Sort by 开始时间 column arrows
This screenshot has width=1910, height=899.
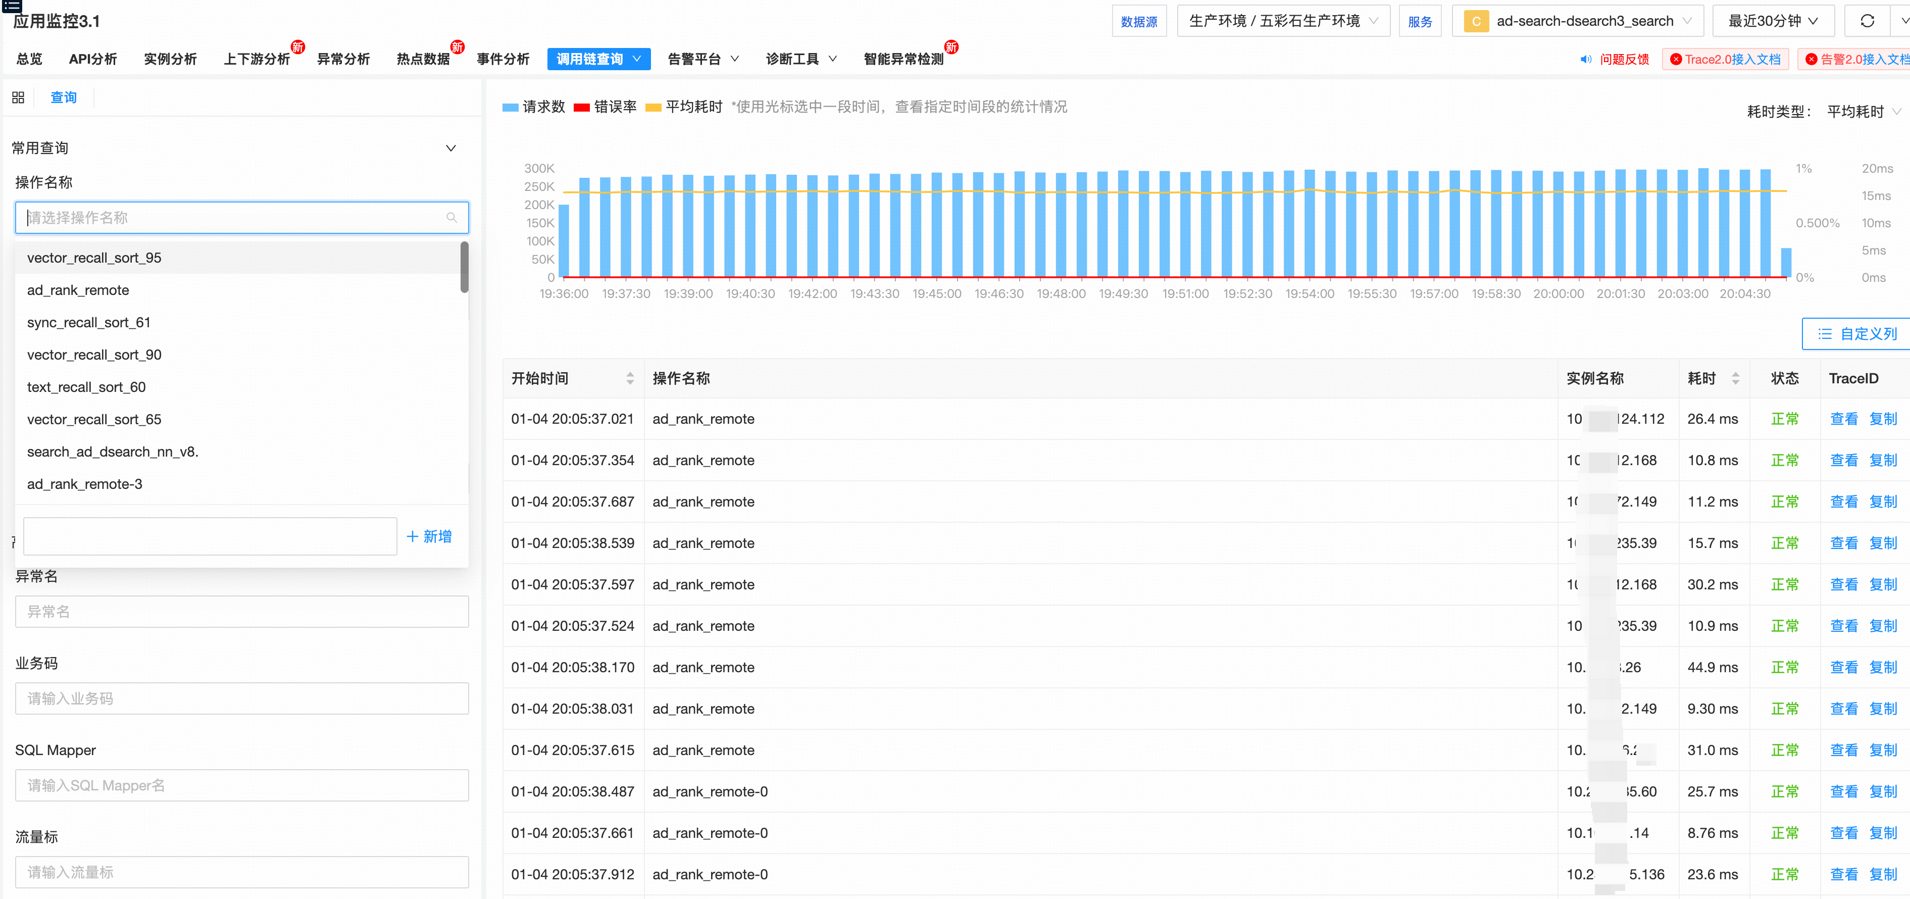point(629,378)
